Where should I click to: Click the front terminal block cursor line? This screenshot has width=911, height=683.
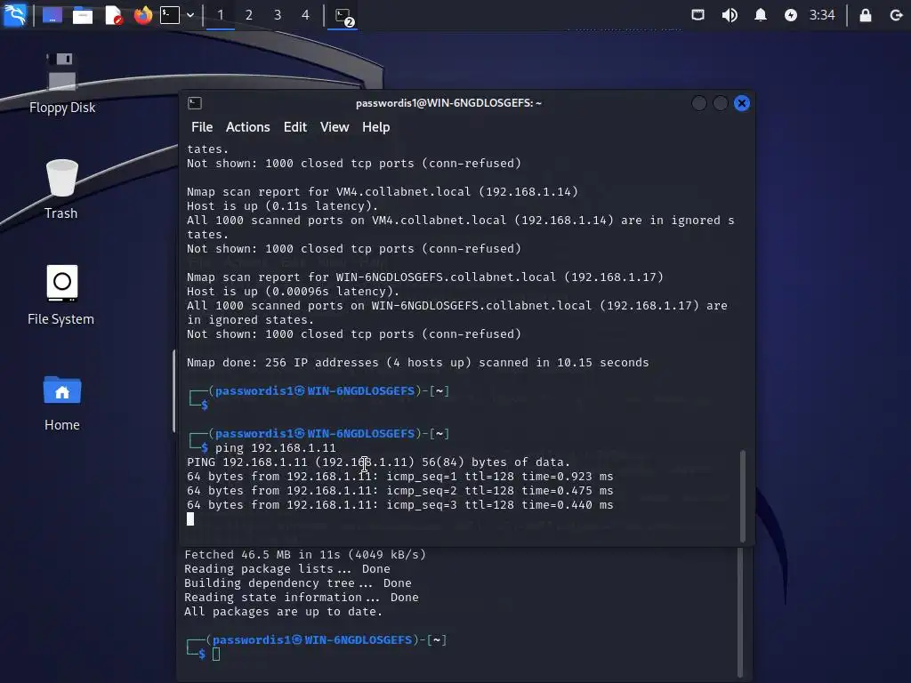coord(190,519)
